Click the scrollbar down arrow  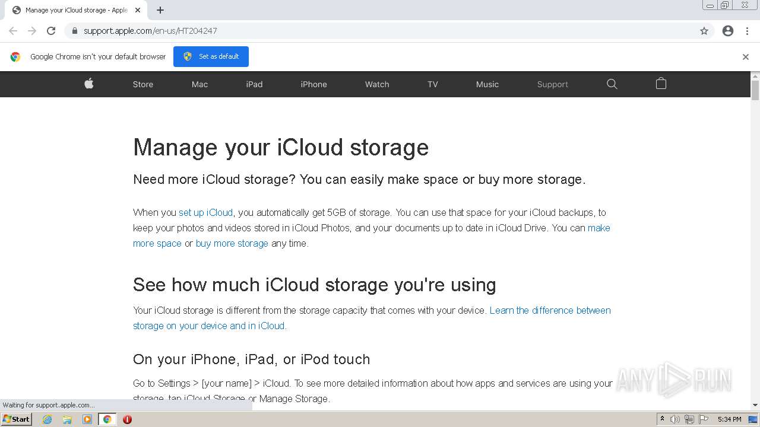pos(755,405)
